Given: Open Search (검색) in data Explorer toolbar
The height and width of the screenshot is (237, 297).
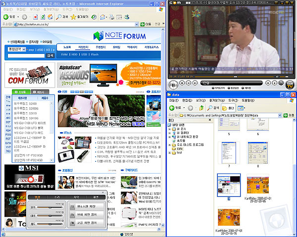Looking at the screenshot, I should (x=213, y=108).
